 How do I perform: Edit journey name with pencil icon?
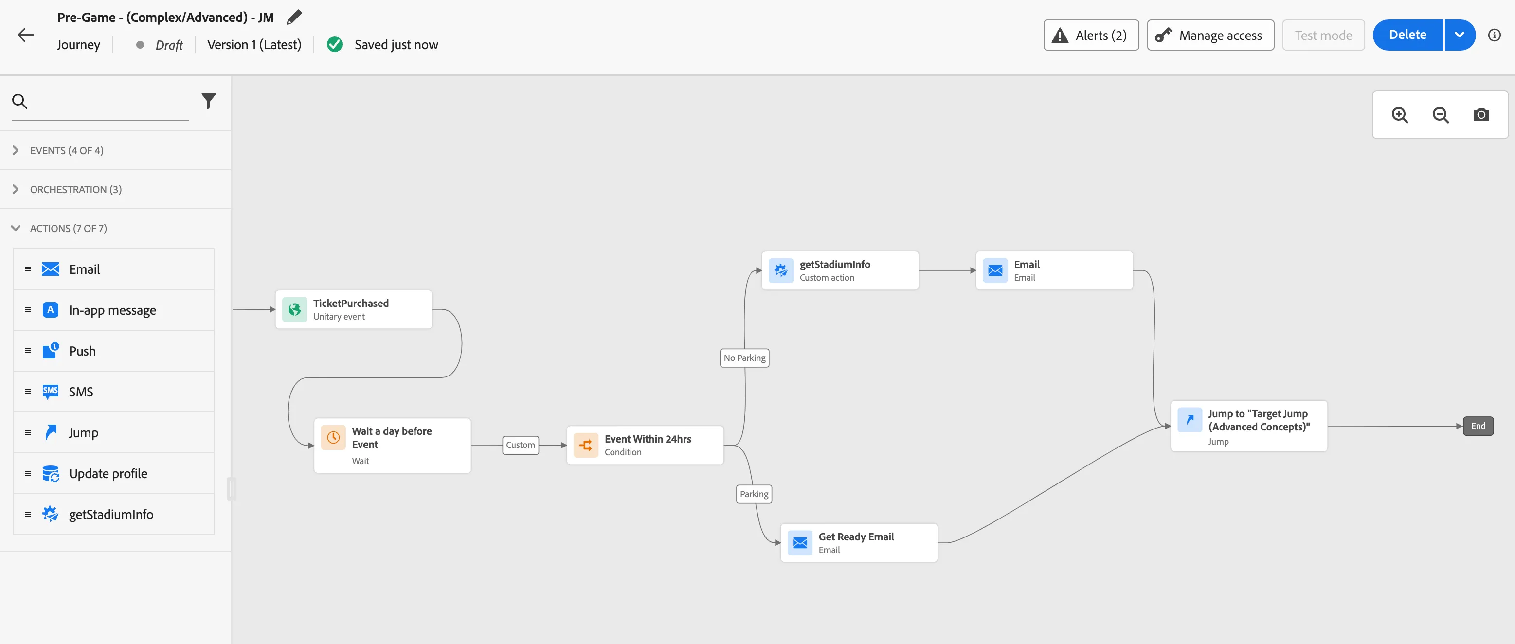(294, 17)
